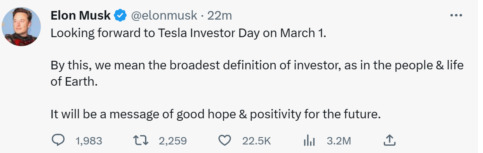Viewport: 483px width, 153px height.
Task: Open the three-dot more options menu
Action: pos(456,15)
